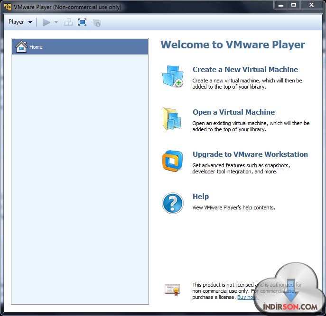Enter full screen mode toolbar icon
Viewport: 326px width, 316px height.
pos(83,22)
